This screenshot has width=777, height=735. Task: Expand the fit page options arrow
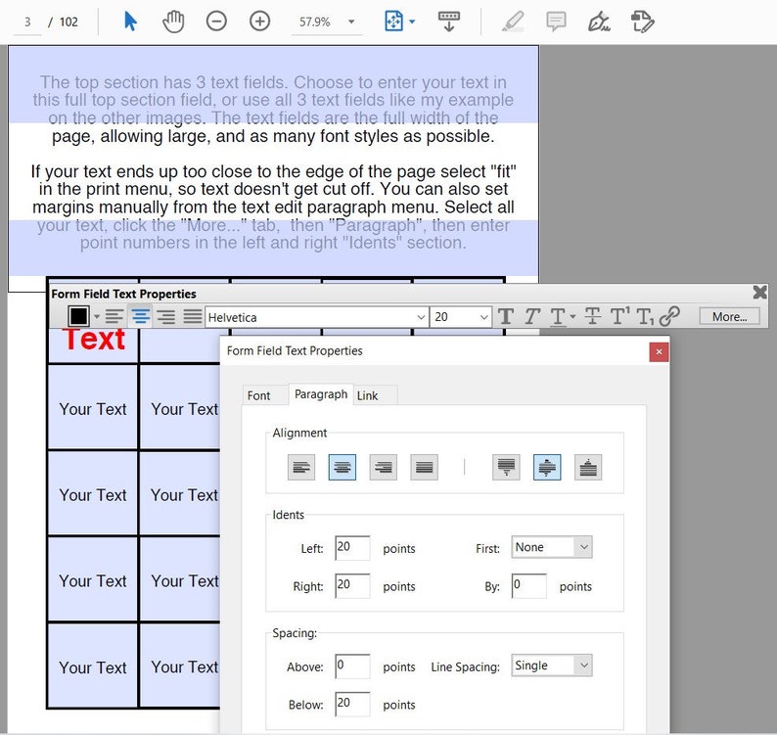(412, 22)
